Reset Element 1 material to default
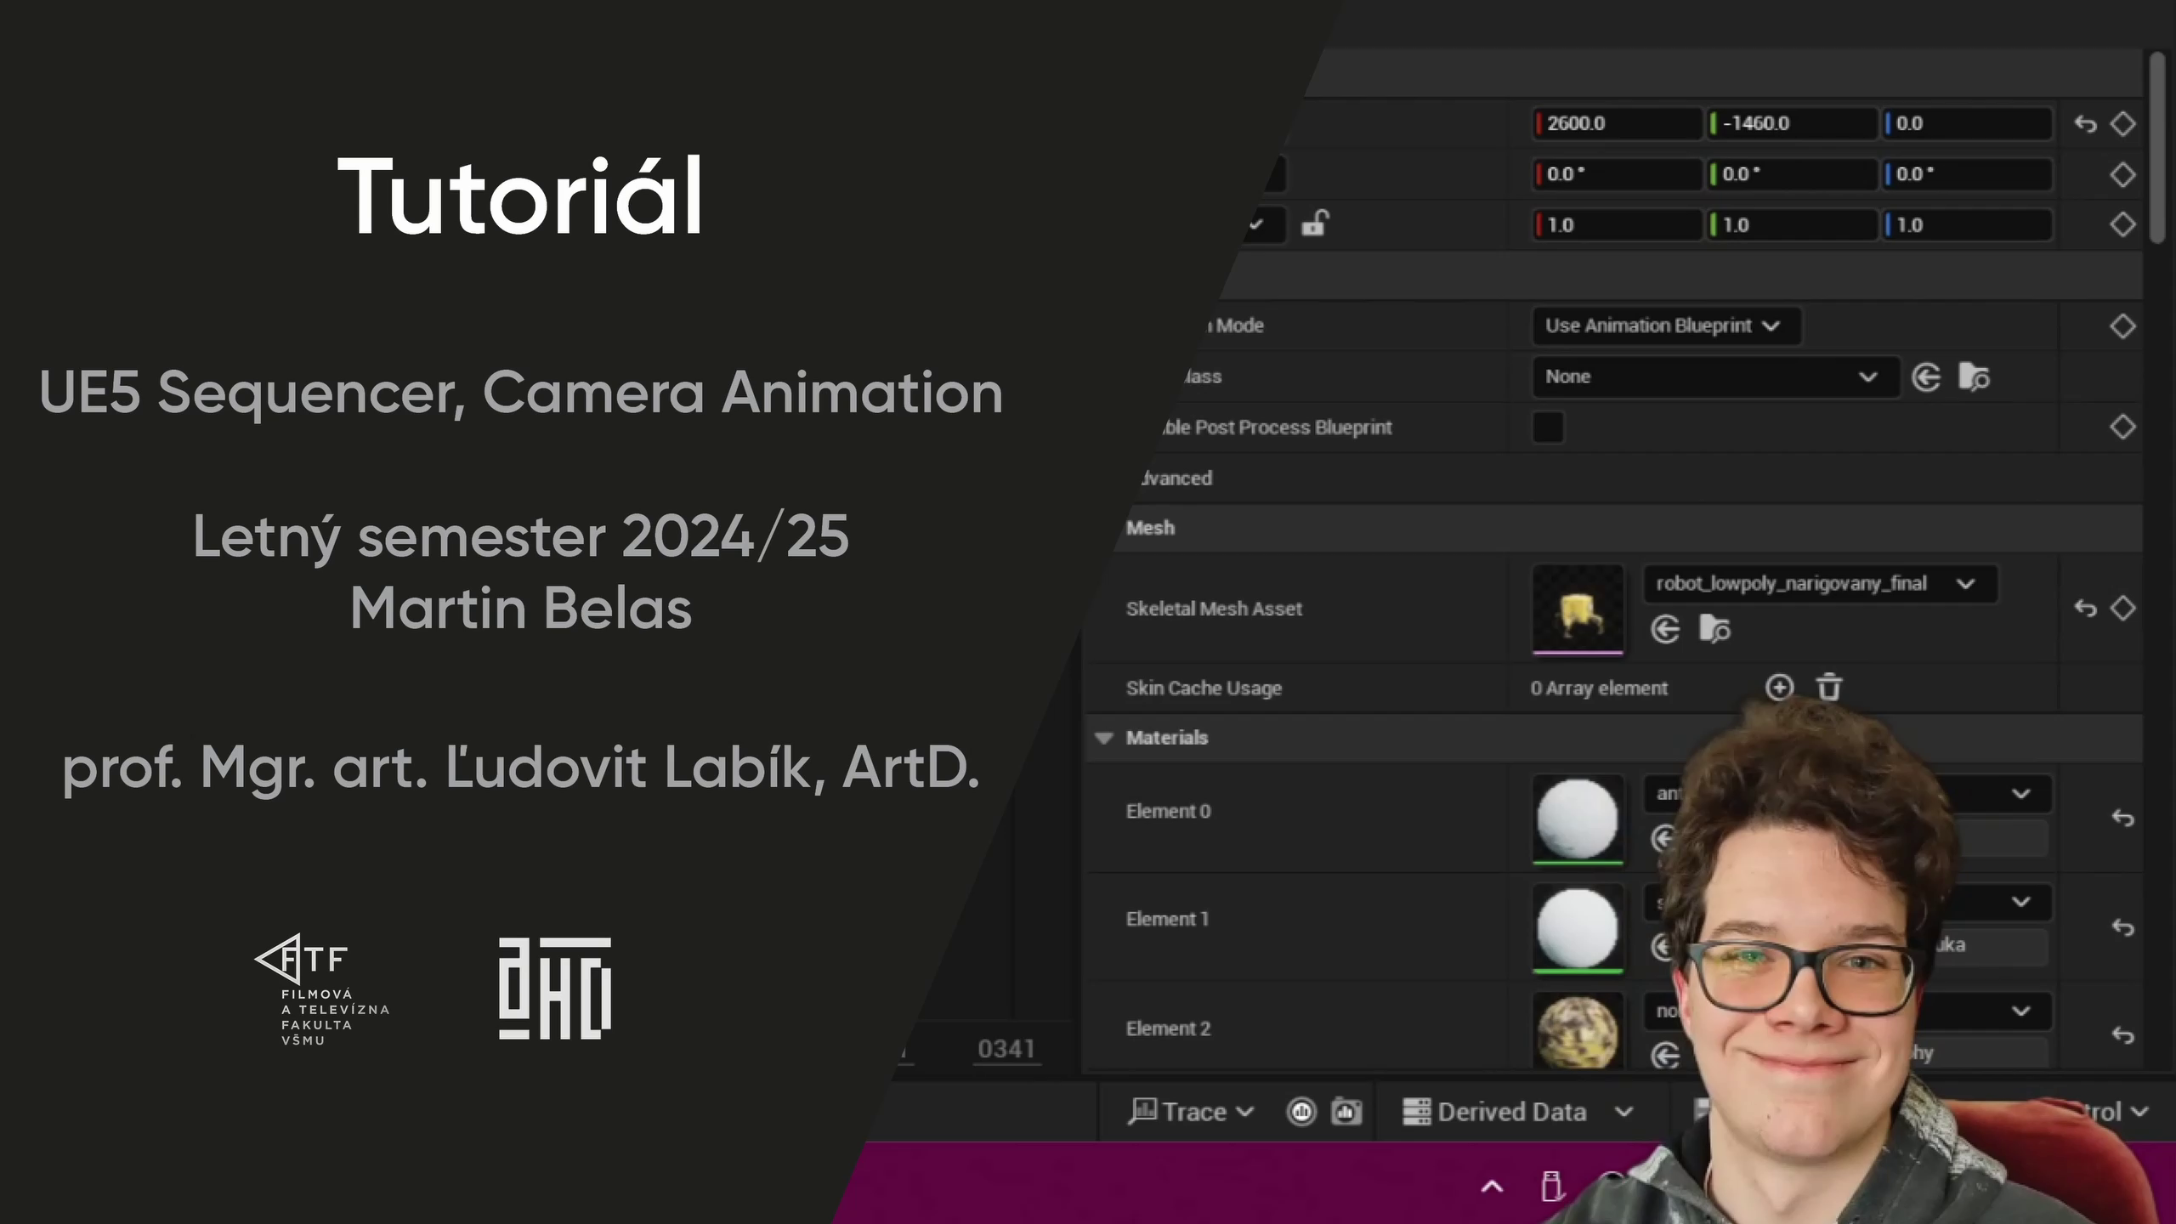This screenshot has height=1224, width=2176. (x=2122, y=926)
